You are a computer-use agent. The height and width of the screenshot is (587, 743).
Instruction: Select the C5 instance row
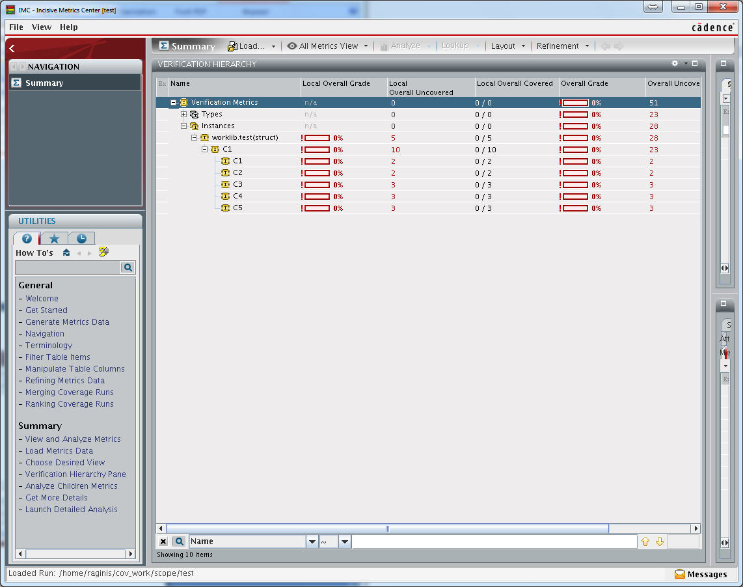pyautogui.click(x=428, y=208)
